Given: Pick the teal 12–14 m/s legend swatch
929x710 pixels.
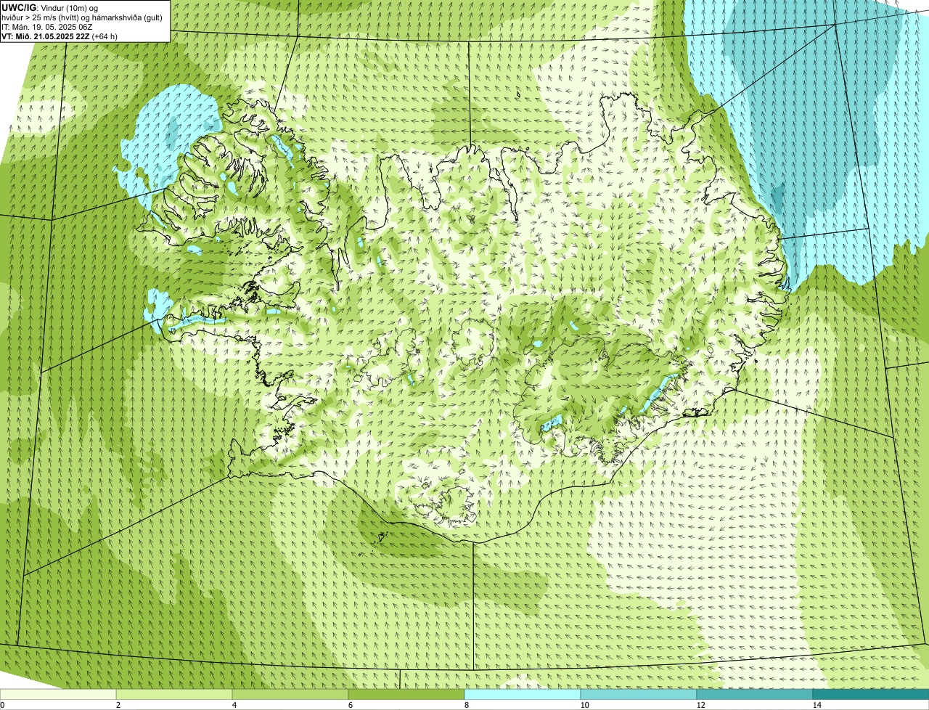Looking at the screenshot, I should coord(755,694).
